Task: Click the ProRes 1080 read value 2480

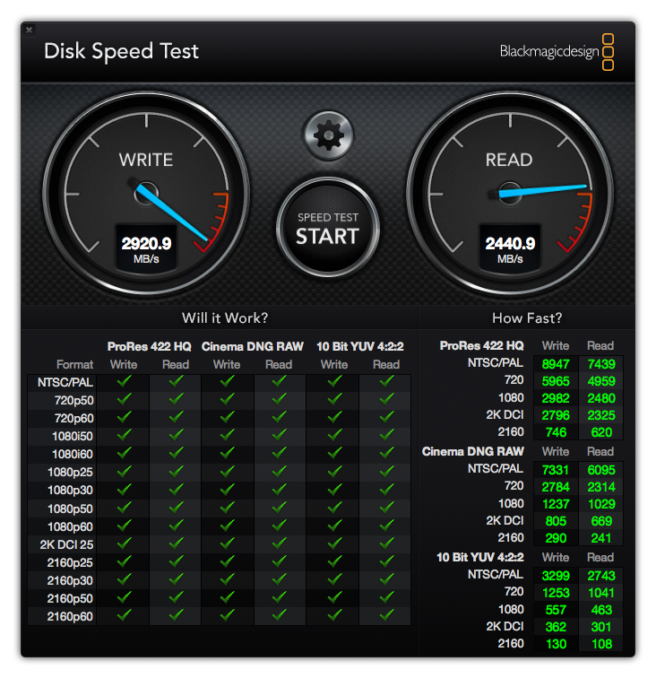Action: [x=601, y=398]
